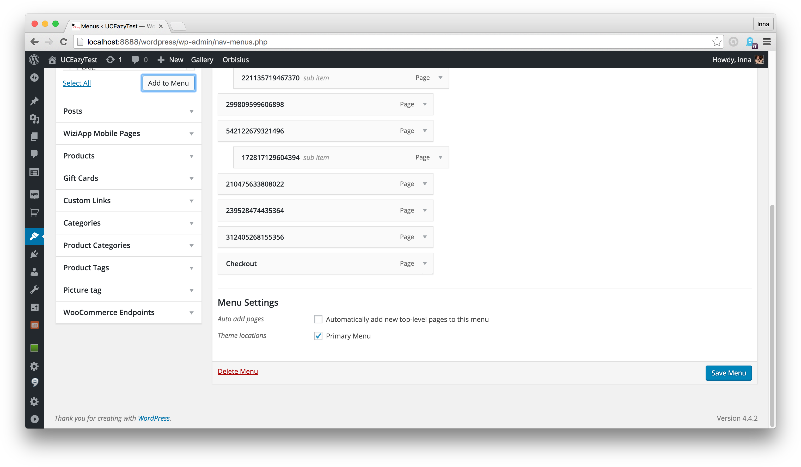Open the Pages icon in sidebar

click(x=34, y=137)
